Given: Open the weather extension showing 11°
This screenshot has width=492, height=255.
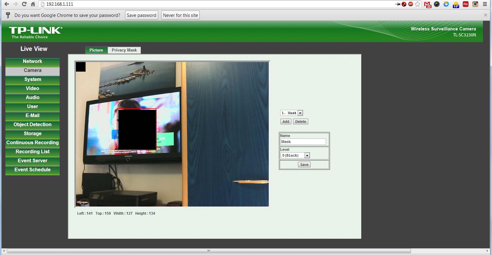Looking at the screenshot, I should pos(456,4).
